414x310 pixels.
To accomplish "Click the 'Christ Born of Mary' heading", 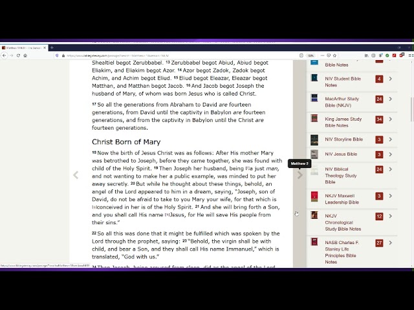I will coord(126,142).
